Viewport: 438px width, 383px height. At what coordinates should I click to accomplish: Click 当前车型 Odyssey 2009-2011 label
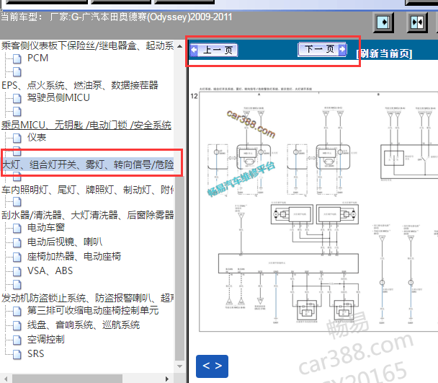point(117,17)
